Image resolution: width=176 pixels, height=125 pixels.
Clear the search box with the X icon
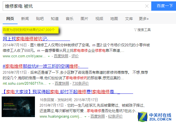point(147,6)
